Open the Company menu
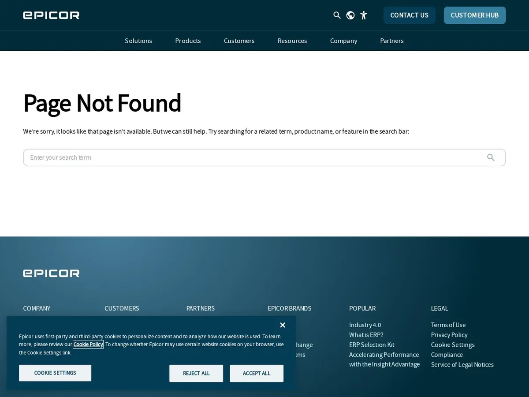 tap(343, 41)
